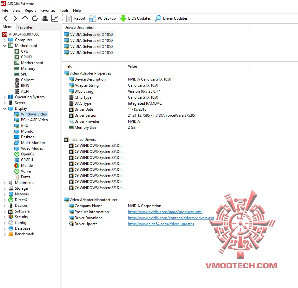298x288 pixels.
Task: Select the Mantle item icon
Action: coord(17,166)
